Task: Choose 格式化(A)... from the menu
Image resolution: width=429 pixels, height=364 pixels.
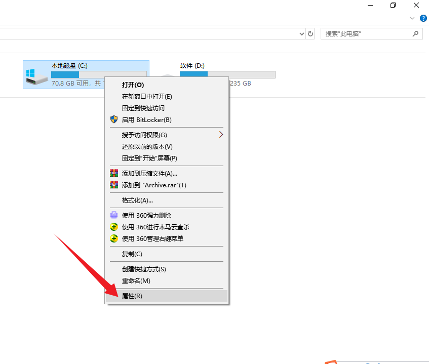Action: point(167,200)
